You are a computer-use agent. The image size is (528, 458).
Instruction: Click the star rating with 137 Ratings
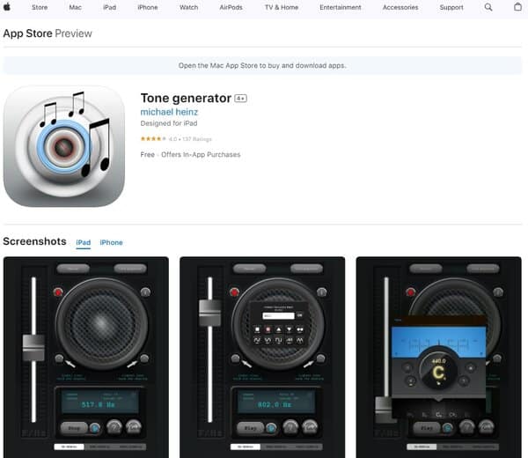coord(176,139)
